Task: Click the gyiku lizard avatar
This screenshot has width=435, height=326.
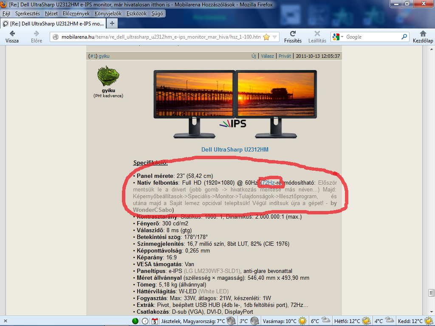Action: [108, 76]
